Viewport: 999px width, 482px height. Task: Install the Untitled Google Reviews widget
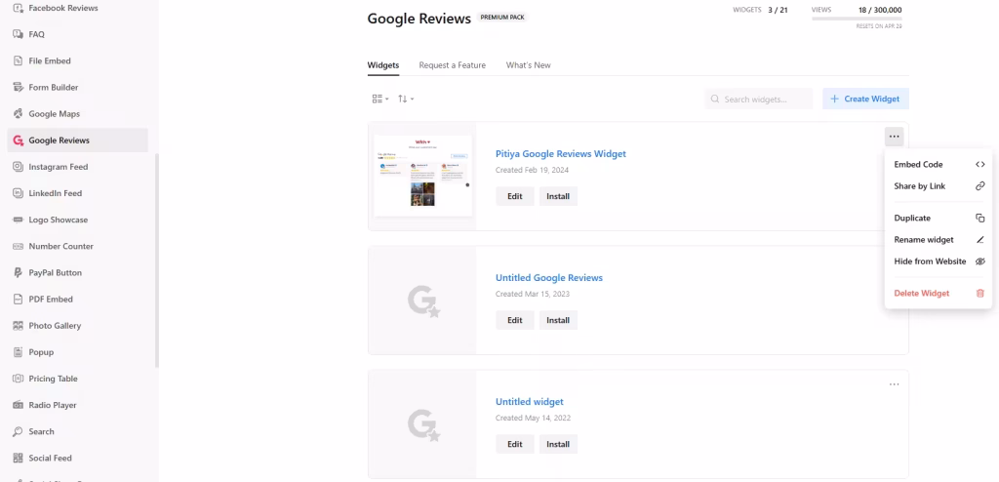558,320
